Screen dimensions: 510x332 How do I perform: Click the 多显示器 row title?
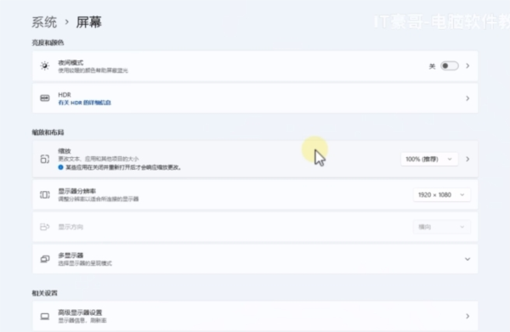coord(71,256)
